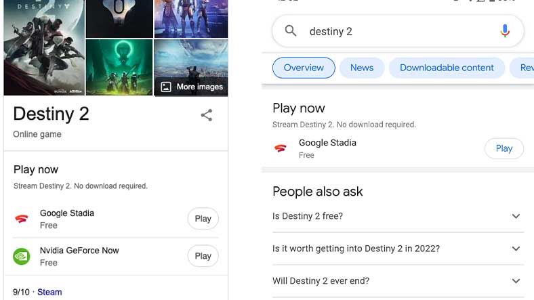Image resolution: width=534 pixels, height=300 pixels.
Task: Click the Google Stadia logo in left panel
Action: (22, 219)
